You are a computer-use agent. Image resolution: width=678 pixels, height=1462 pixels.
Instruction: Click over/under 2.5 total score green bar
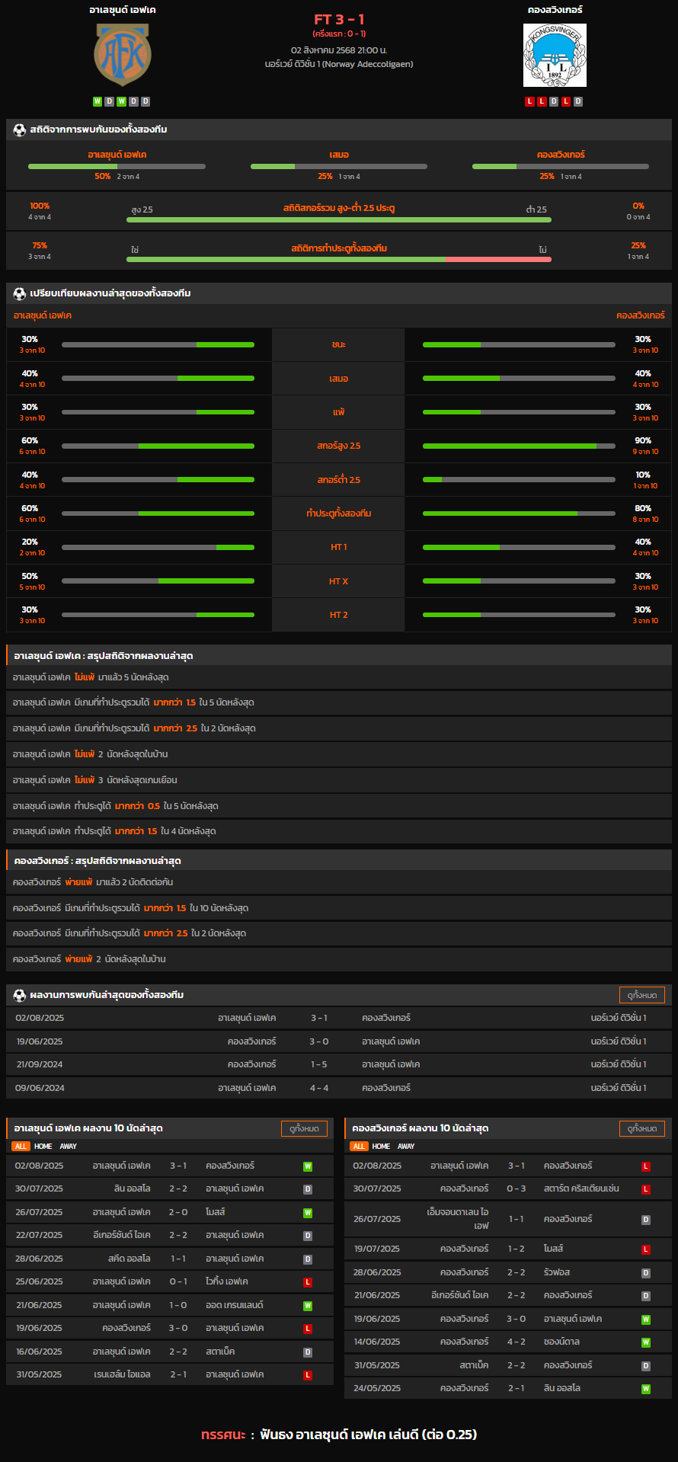(339, 220)
